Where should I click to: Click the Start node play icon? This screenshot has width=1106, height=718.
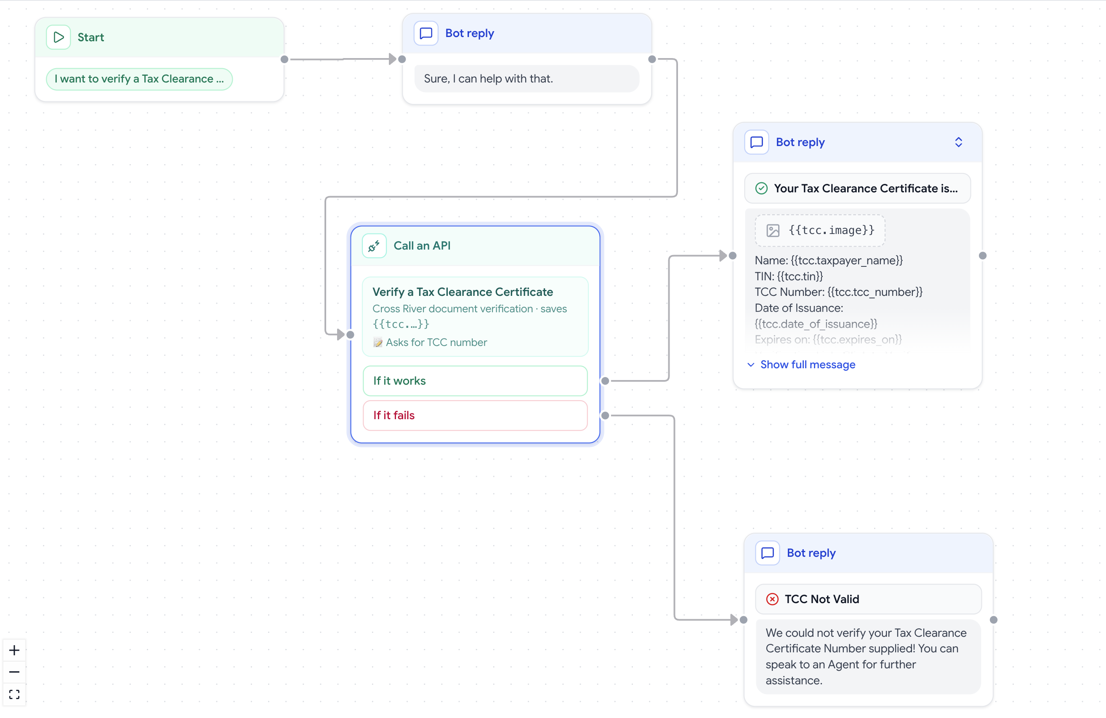[x=58, y=37]
